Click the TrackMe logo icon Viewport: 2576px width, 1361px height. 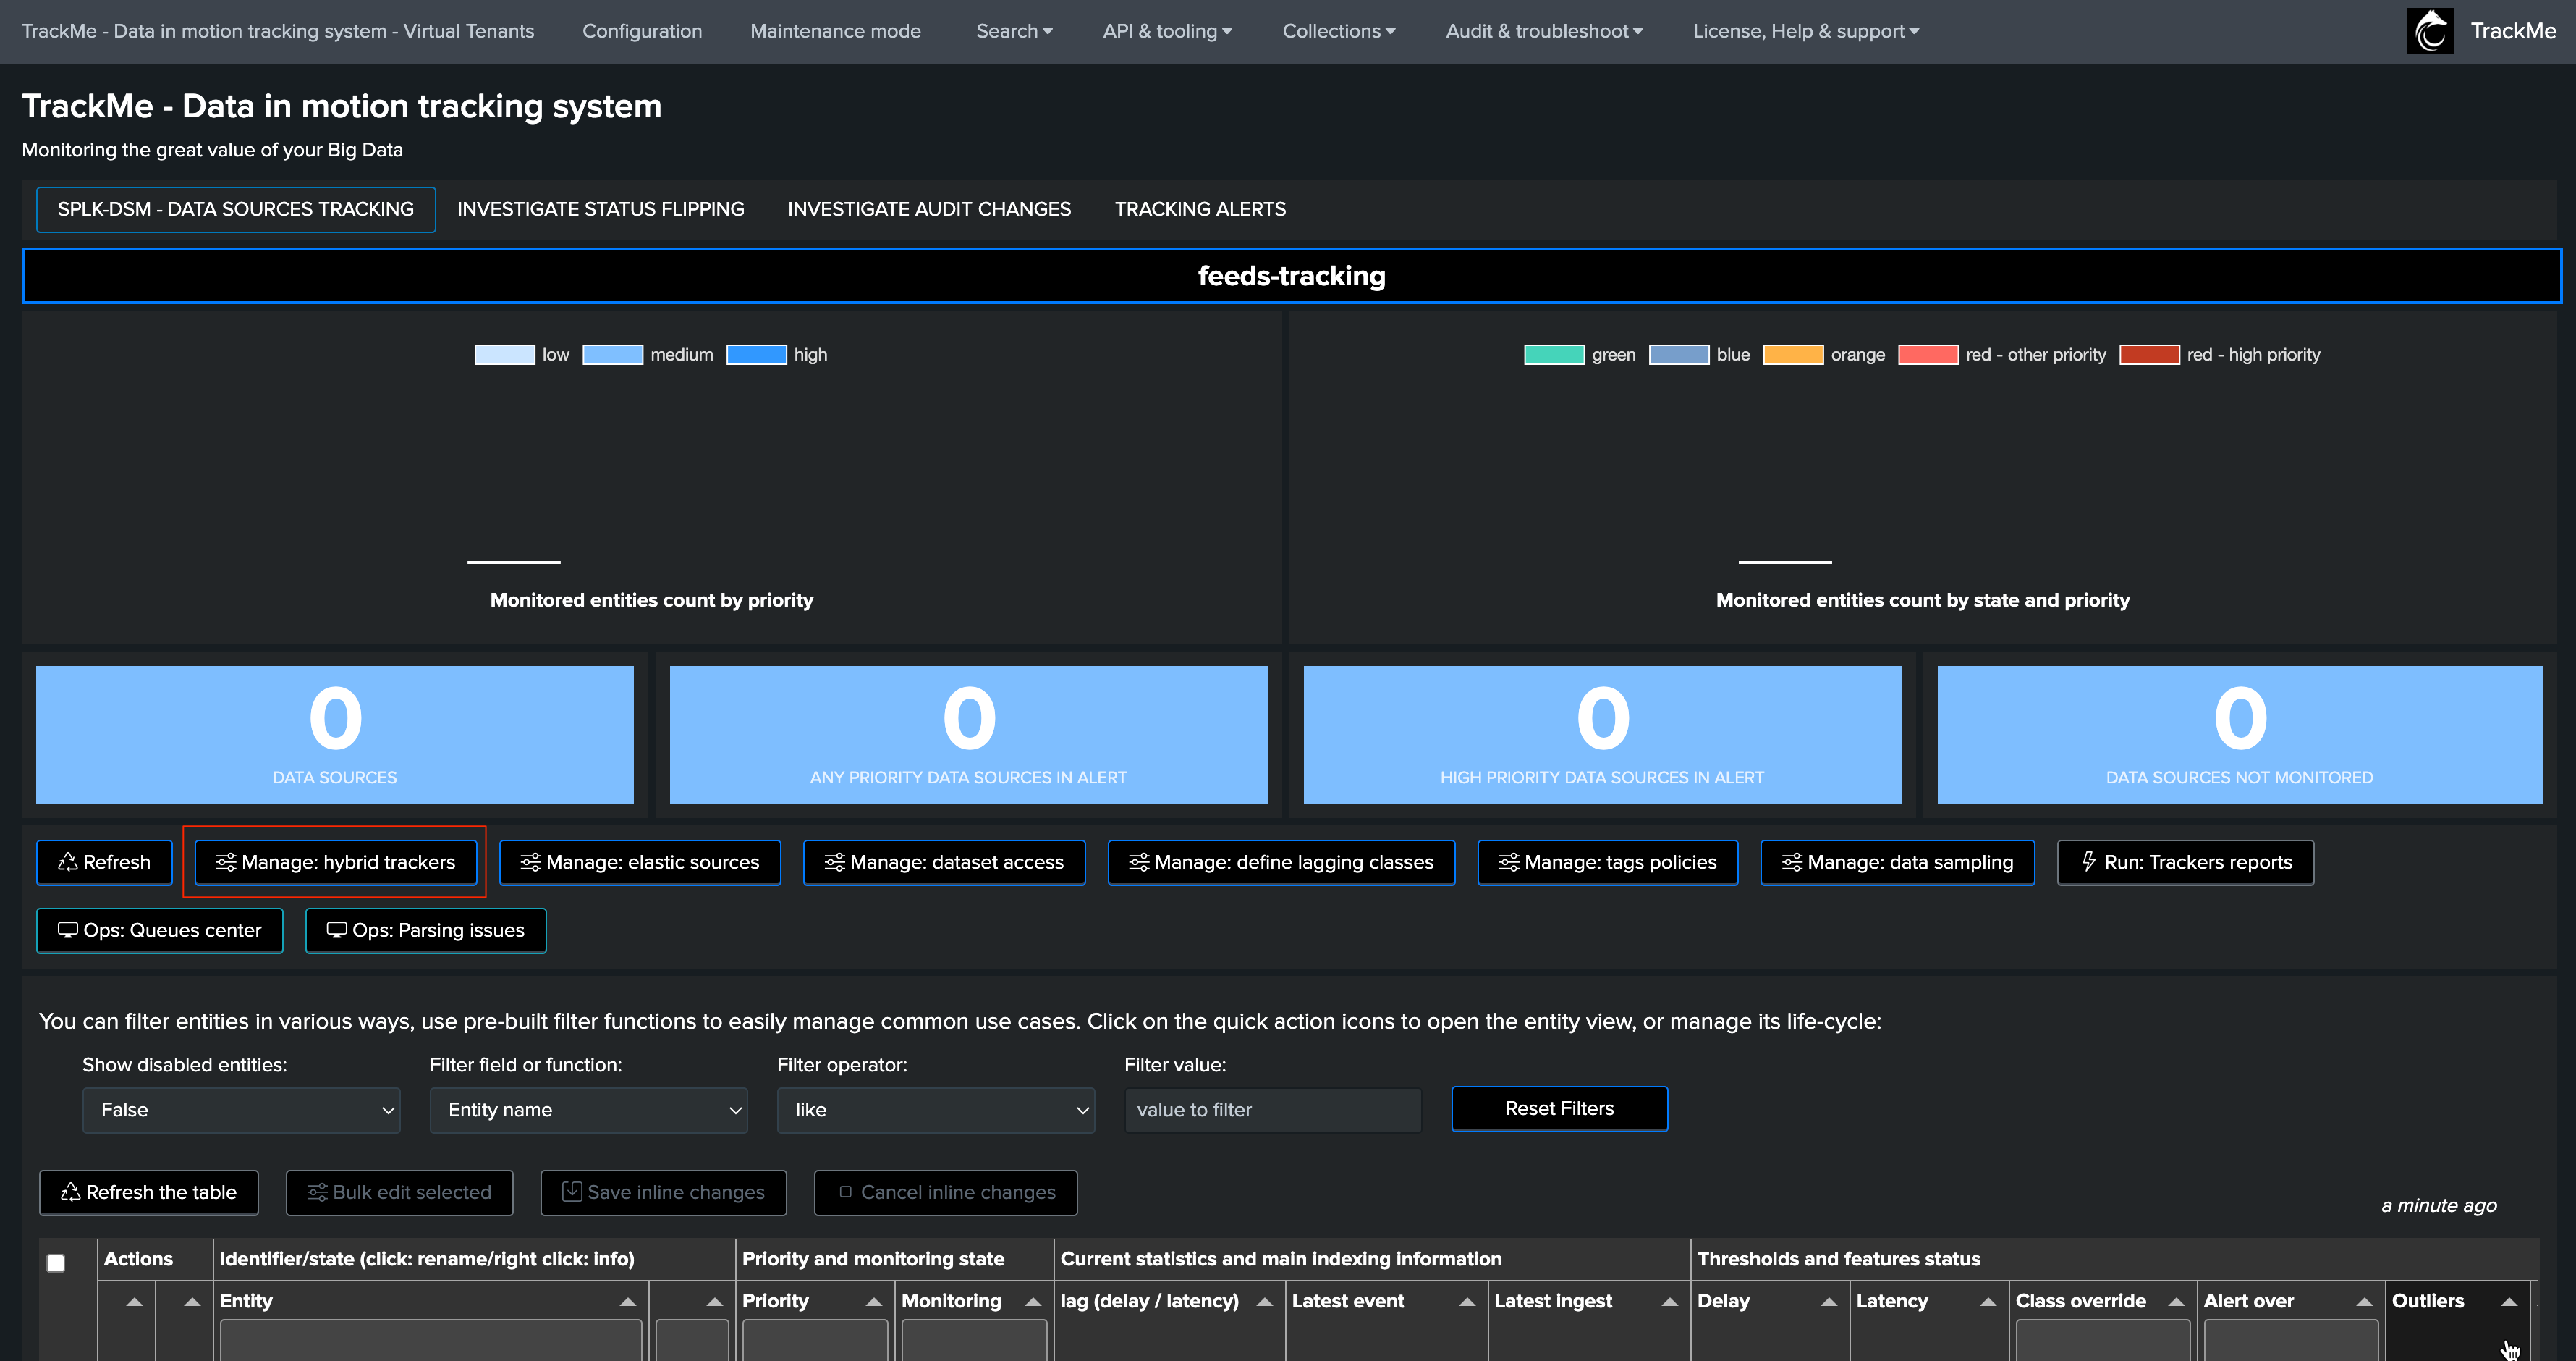(2430, 31)
